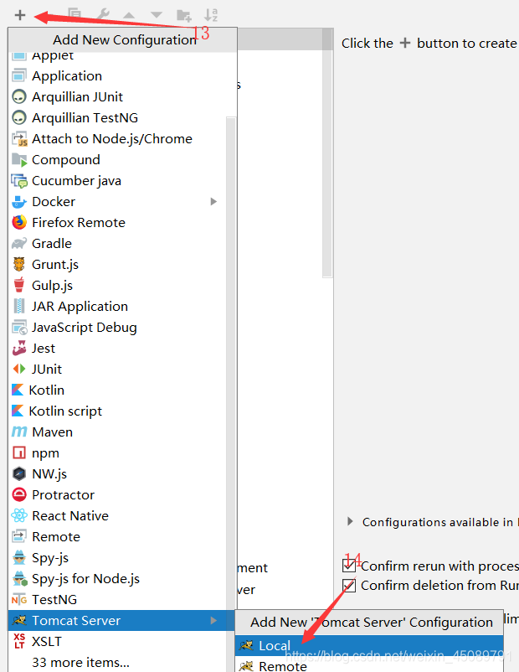Click the Kotlin script icon
519x672 pixels.
18,411
